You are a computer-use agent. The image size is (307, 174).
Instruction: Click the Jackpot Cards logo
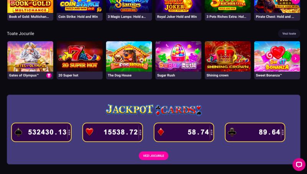click(x=154, y=110)
